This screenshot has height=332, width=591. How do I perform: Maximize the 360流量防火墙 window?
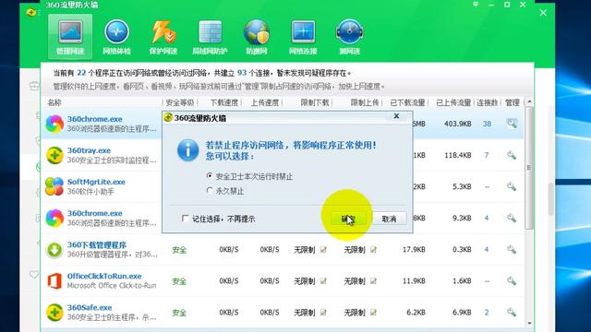click(507, 5)
